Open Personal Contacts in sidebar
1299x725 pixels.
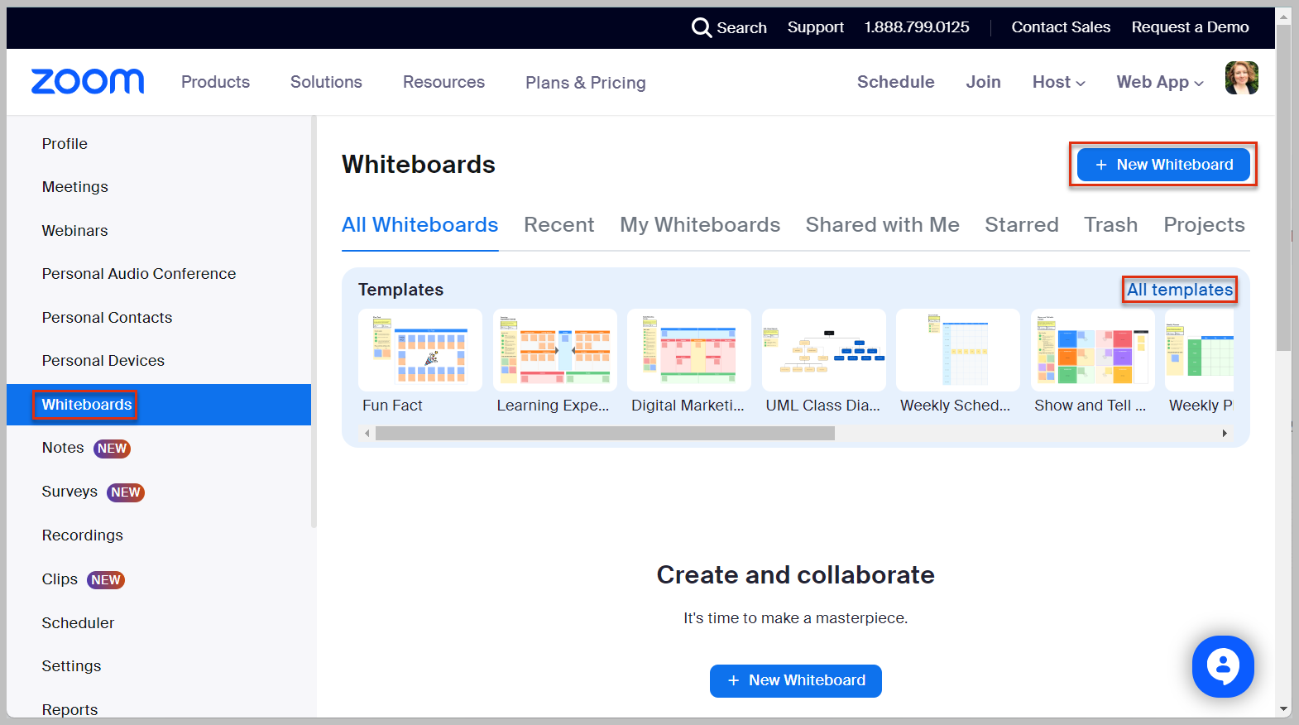pos(108,318)
